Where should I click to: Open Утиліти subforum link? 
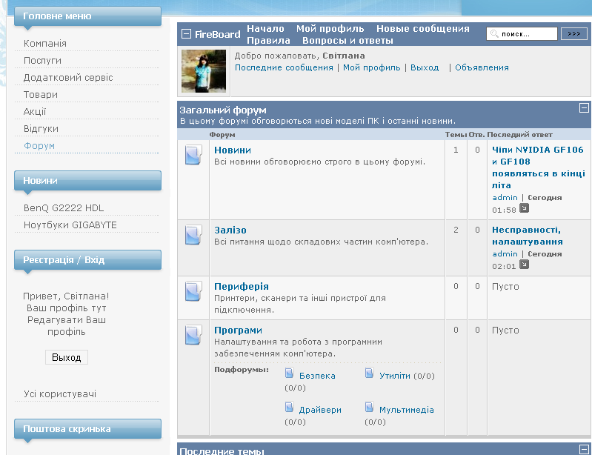pyautogui.click(x=394, y=376)
